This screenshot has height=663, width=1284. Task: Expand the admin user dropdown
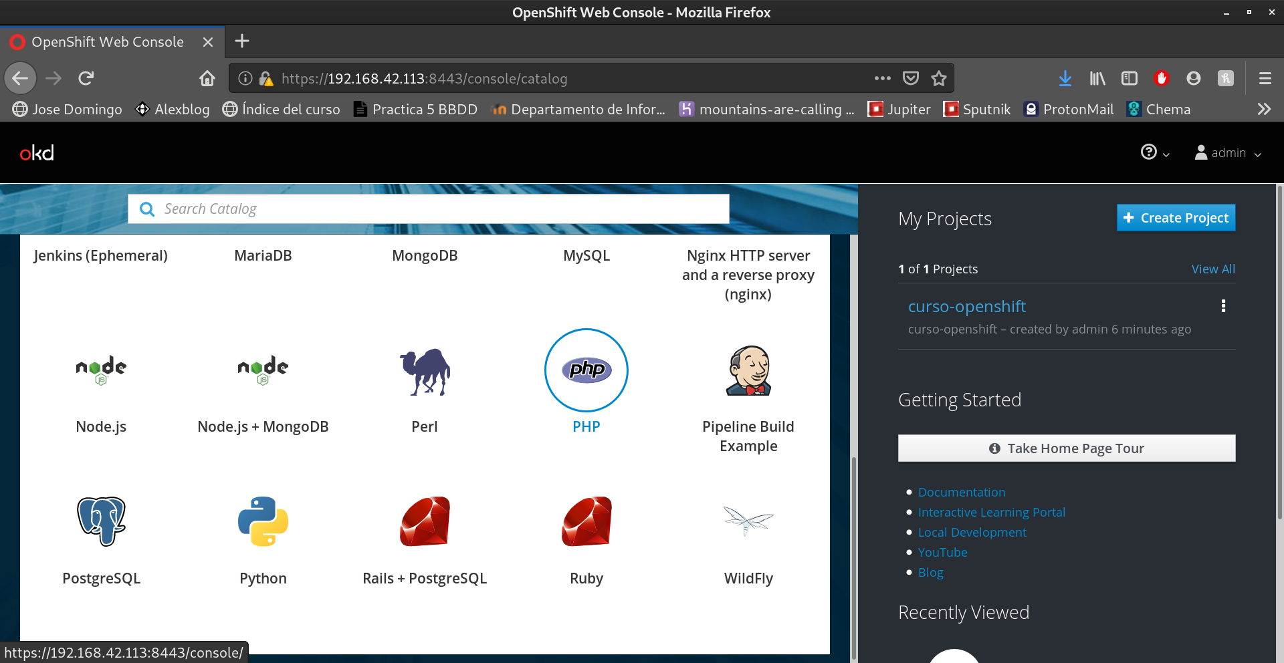click(1228, 153)
